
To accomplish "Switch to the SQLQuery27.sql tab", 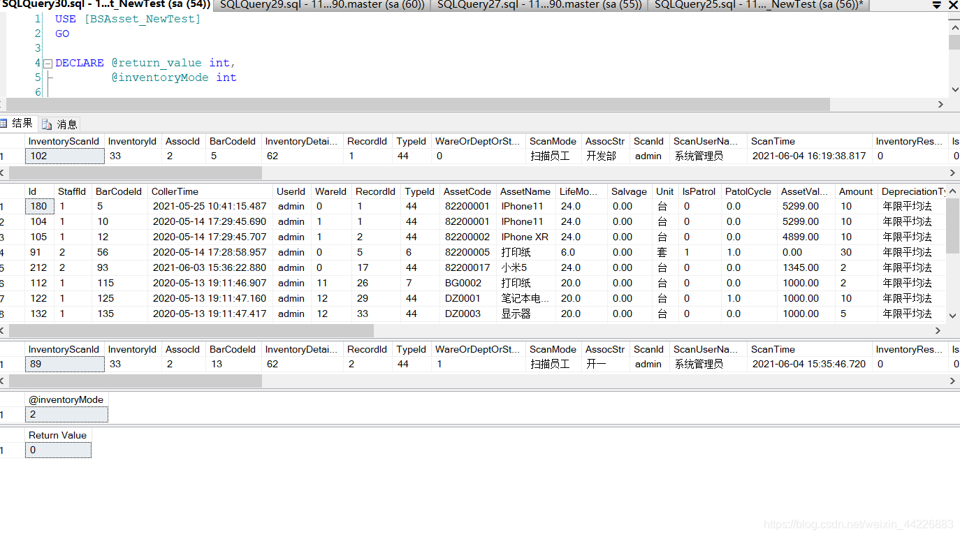I will click(x=539, y=5).
